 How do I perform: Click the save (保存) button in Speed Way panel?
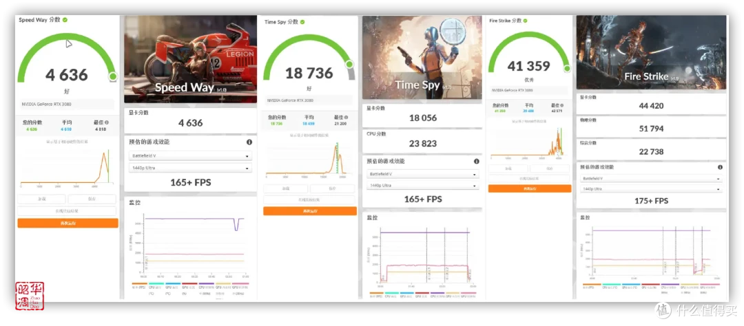(x=92, y=199)
